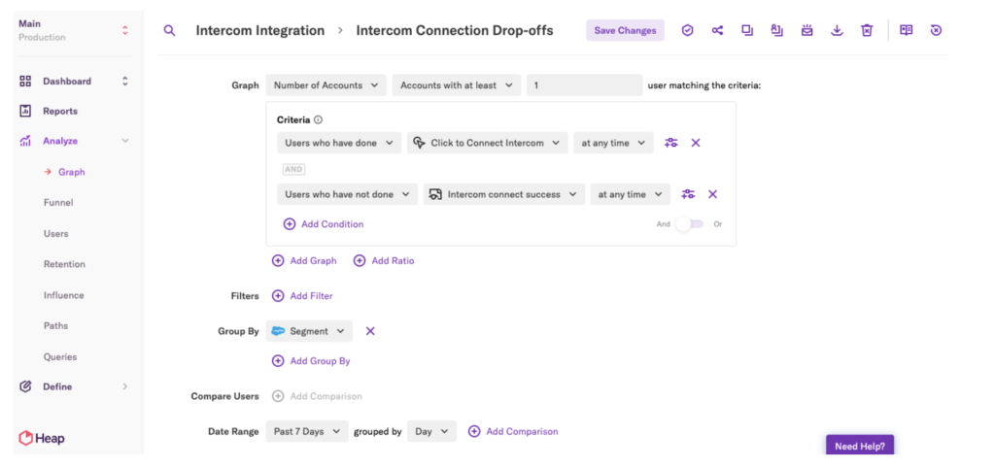995x467 pixels.
Task: Open the Influence menu item
Action: point(63,295)
